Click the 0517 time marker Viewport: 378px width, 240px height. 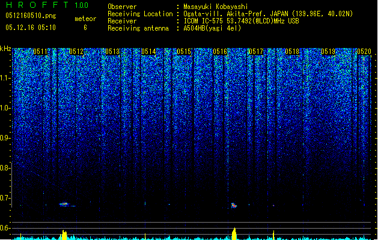tap(256, 52)
